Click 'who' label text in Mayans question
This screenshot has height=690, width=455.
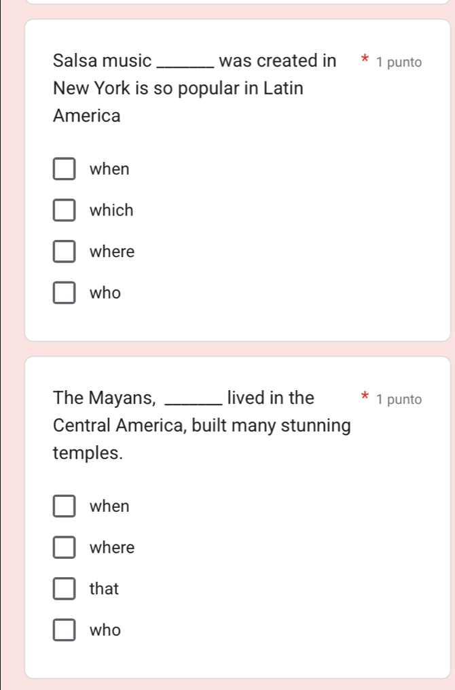pos(105,631)
